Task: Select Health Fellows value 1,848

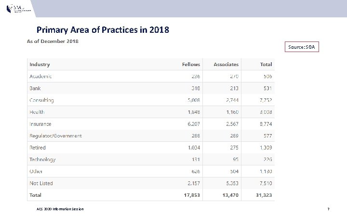Action: (194, 112)
